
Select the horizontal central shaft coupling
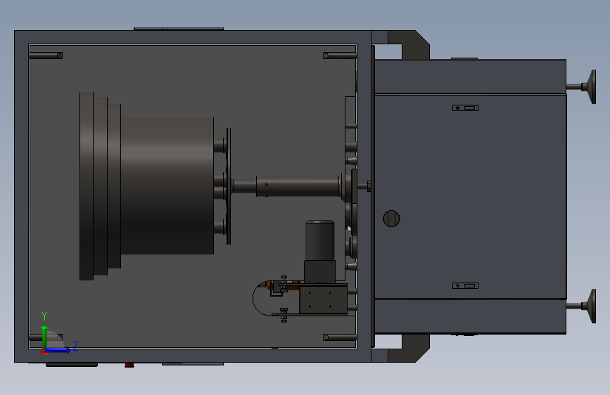[298, 186]
